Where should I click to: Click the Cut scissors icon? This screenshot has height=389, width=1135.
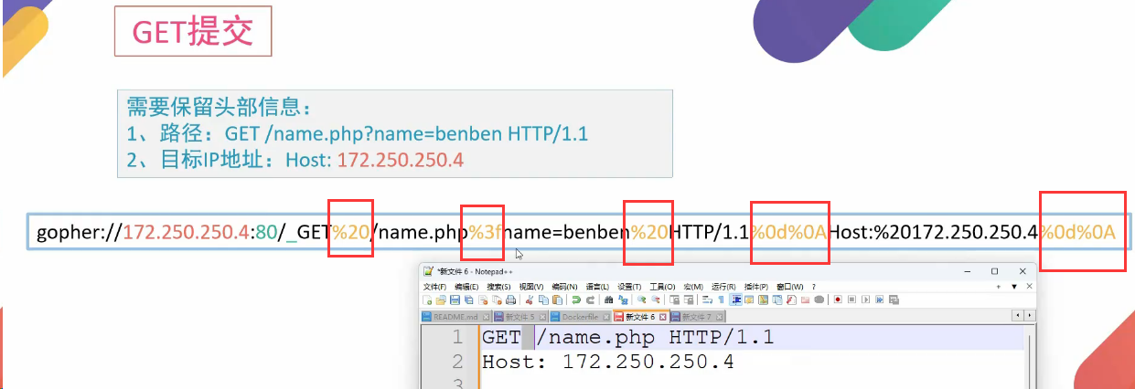coord(529,300)
